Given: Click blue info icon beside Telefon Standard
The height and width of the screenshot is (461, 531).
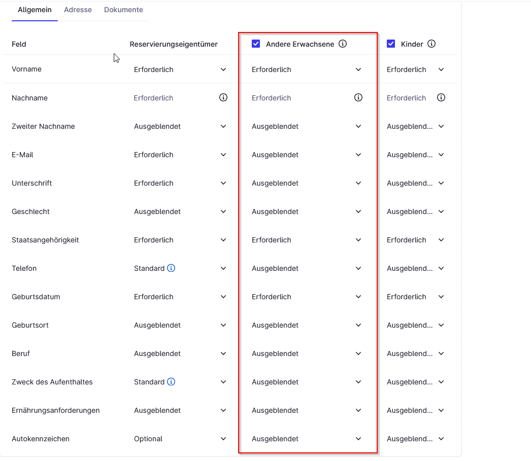Looking at the screenshot, I should click(172, 268).
